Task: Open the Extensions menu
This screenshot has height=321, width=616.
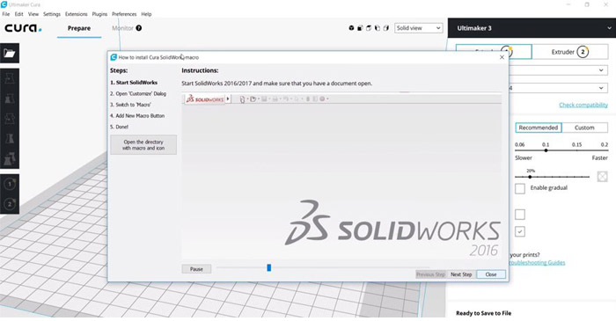Action: (77, 14)
